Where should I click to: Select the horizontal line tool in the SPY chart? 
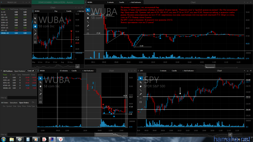tap(140, 98)
